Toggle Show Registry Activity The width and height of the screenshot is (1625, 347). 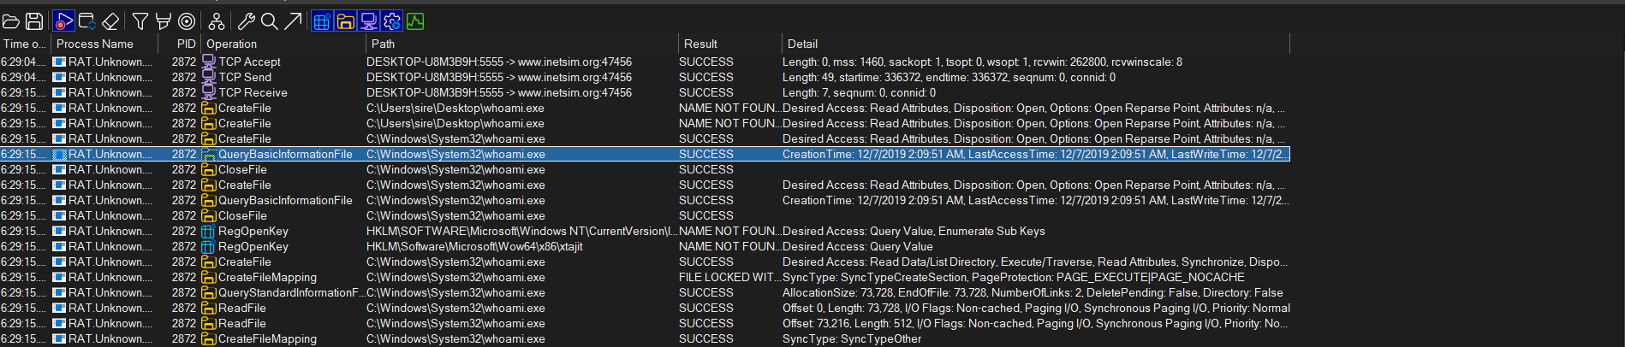pos(322,21)
